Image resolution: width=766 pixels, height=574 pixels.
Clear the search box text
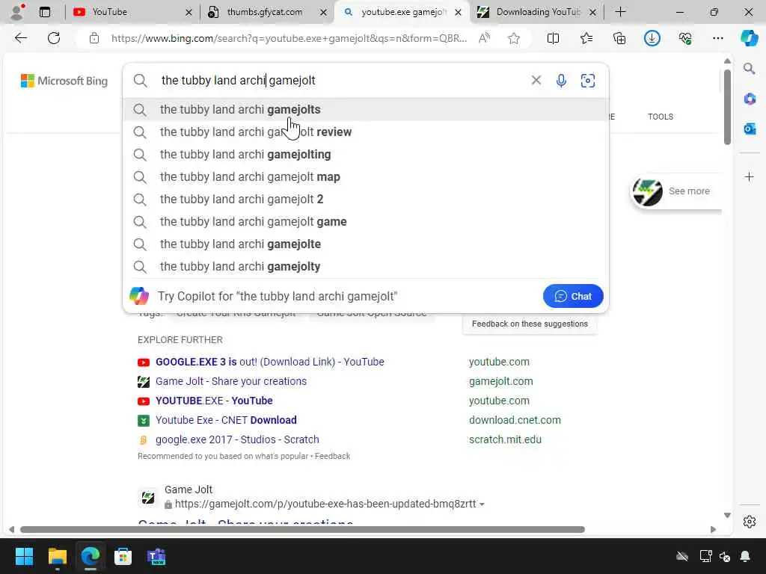[x=536, y=80]
